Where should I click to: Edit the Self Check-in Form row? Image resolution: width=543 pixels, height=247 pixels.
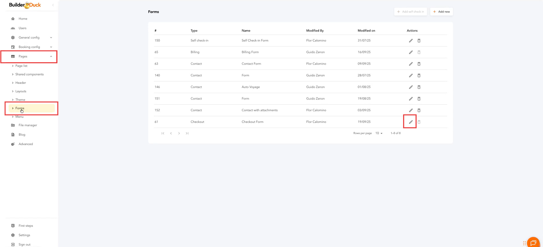point(411,41)
